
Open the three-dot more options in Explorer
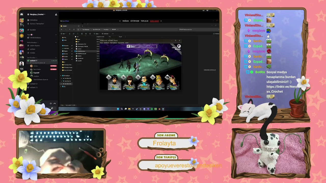point(113,34)
